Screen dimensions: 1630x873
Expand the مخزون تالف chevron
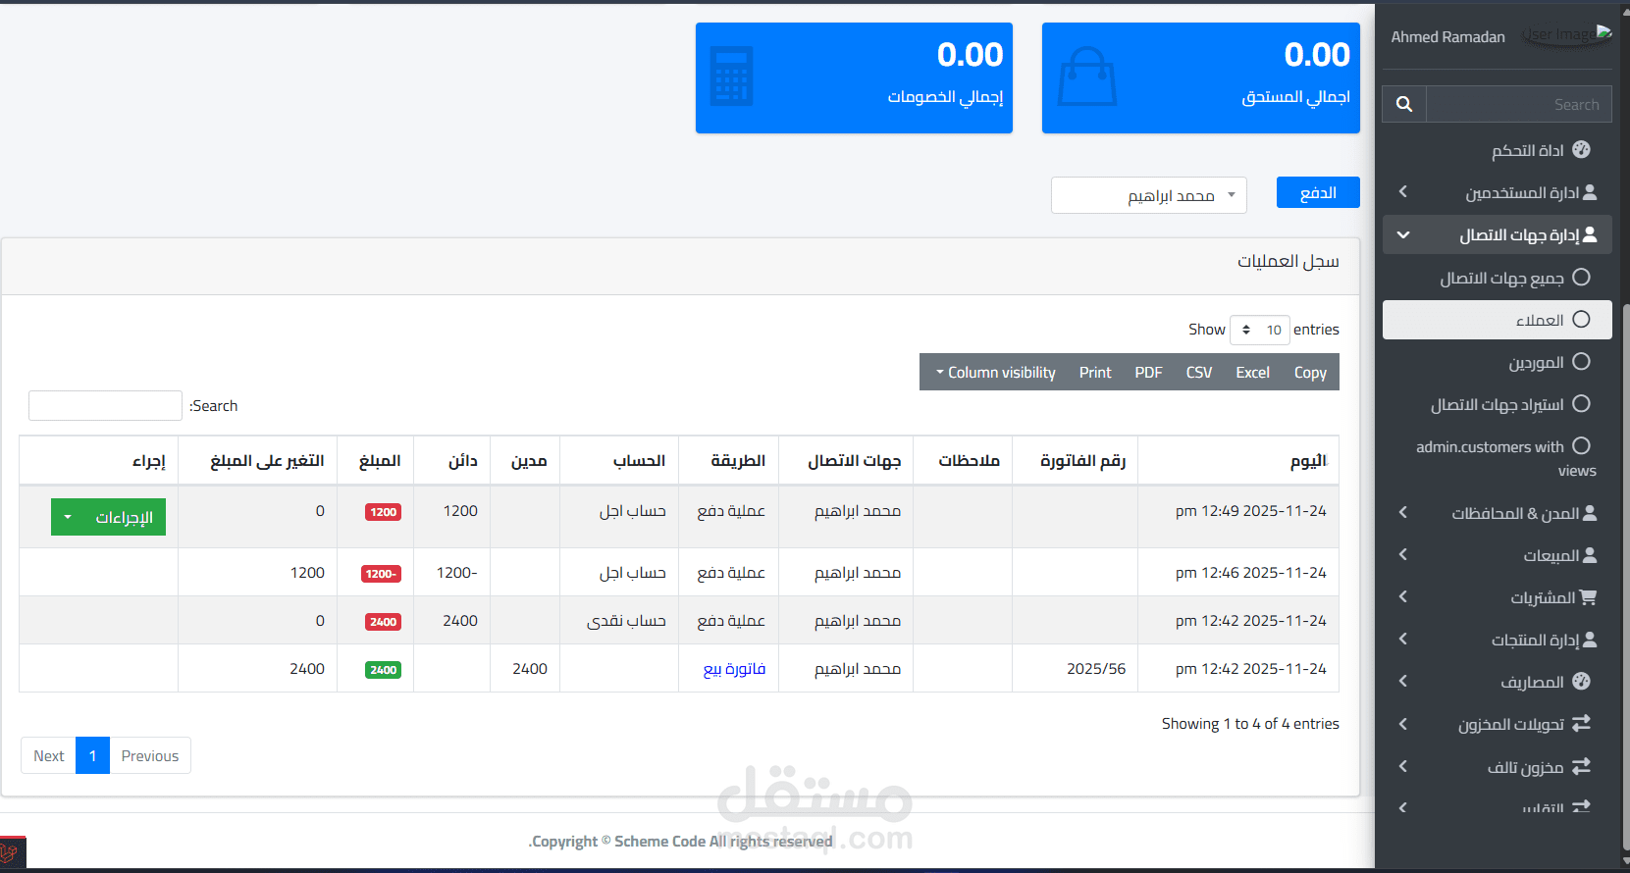[1403, 766]
